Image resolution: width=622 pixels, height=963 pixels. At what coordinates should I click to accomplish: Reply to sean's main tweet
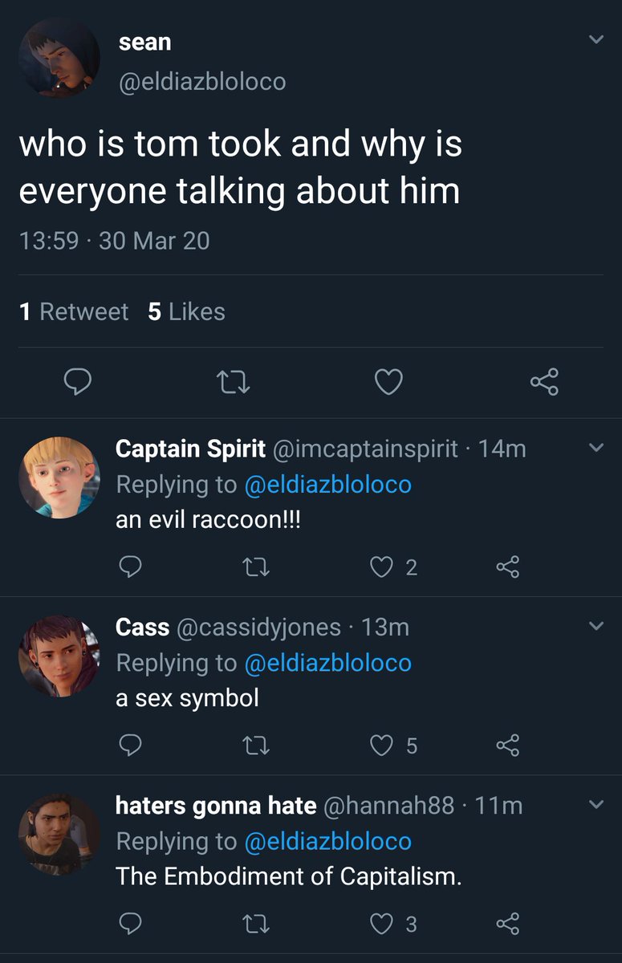coord(76,382)
